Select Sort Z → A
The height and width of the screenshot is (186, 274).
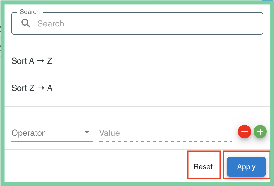[32, 88]
